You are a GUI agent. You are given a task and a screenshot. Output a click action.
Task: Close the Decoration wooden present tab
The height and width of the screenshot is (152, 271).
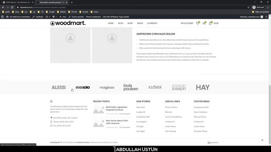(66, 3)
